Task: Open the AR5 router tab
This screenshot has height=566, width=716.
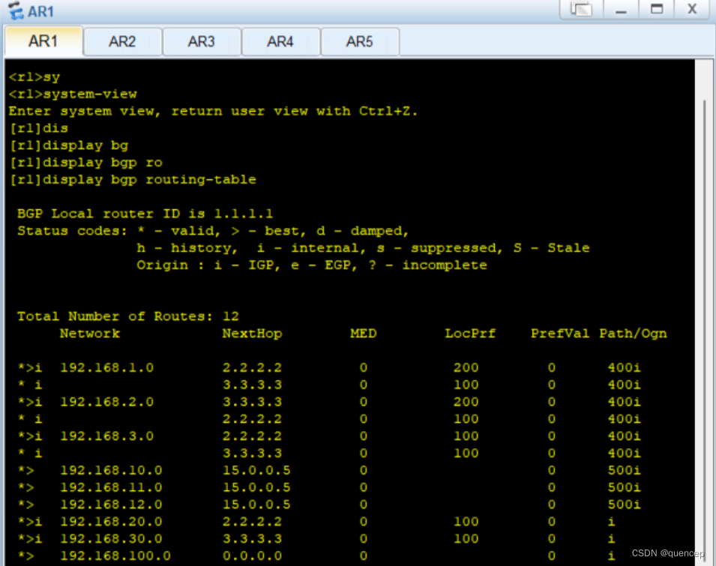Action: [x=360, y=42]
